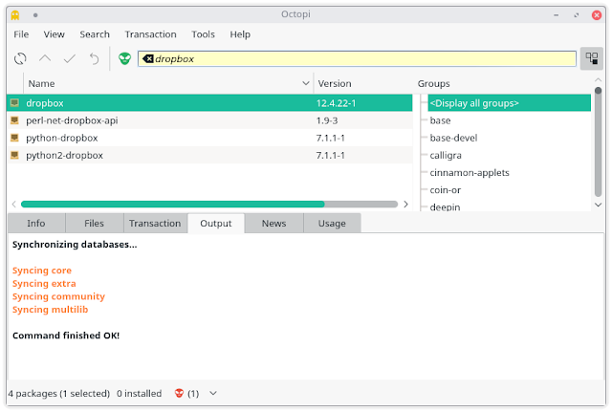Click the Syncing community output line

point(58,296)
